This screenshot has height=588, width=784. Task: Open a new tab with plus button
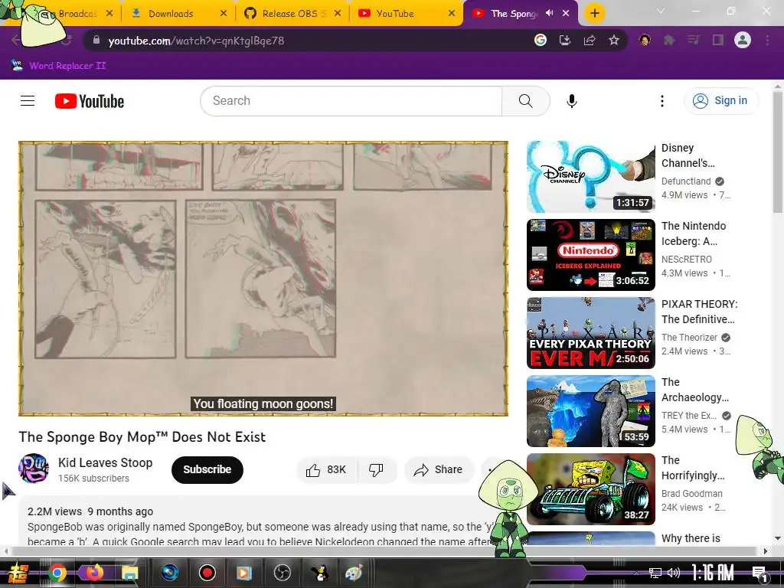pyautogui.click(x=594, y=14)
